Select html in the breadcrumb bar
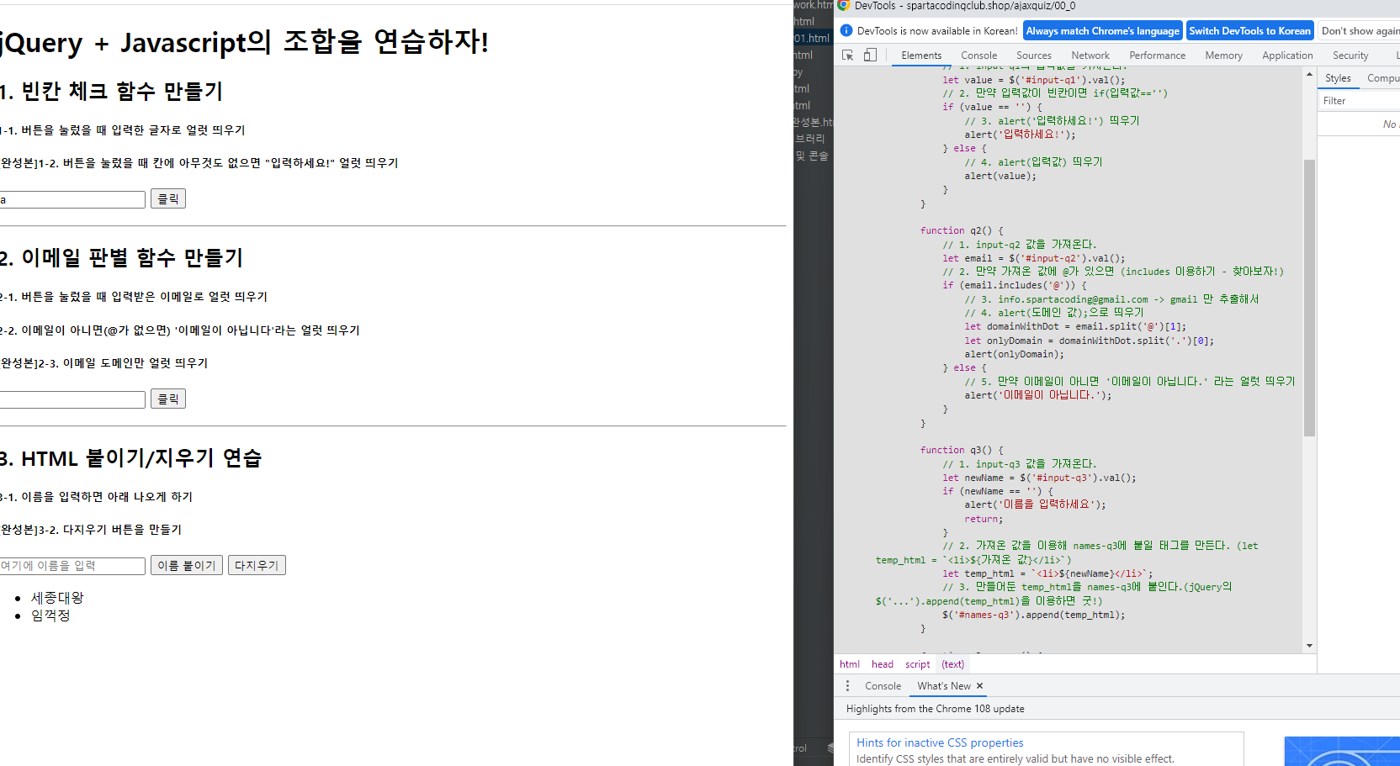The image size is (1400, 766). pyautogui.click(x=850, y=664)
